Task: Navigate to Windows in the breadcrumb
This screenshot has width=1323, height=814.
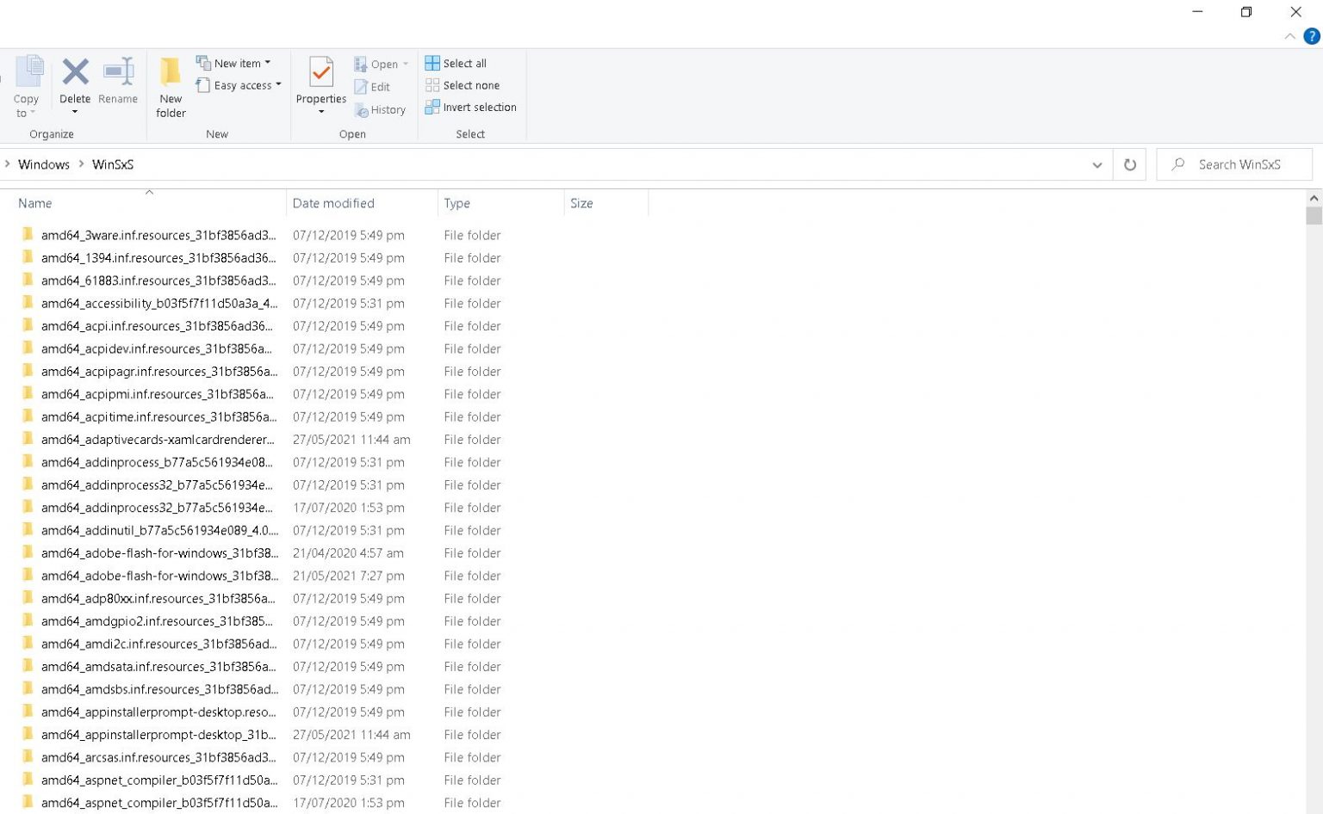Action: pos(44,164)
